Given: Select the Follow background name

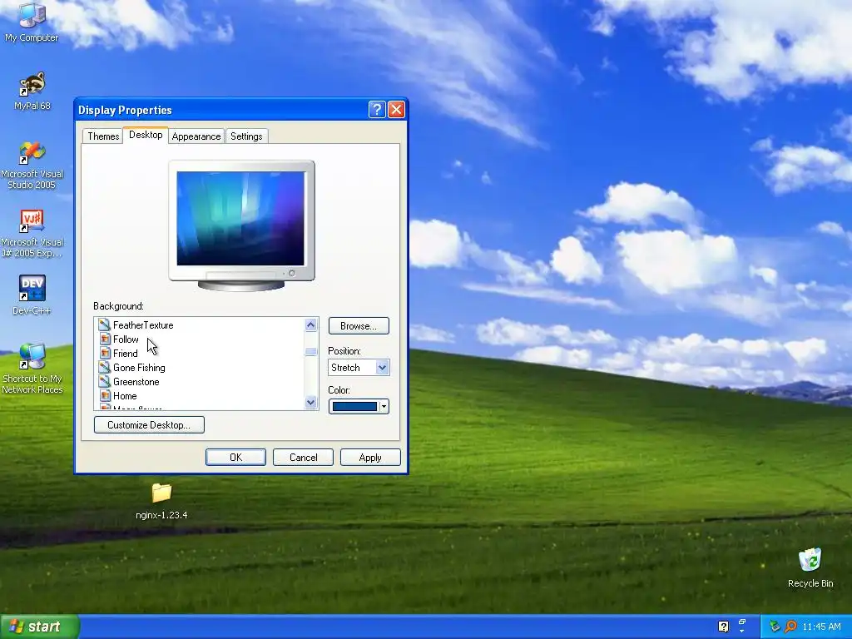Looking at the screenshot, I should [126, 339].
